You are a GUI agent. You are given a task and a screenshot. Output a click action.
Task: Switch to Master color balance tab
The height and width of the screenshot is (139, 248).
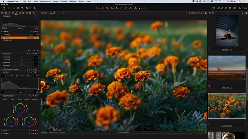tap(5, 100)
